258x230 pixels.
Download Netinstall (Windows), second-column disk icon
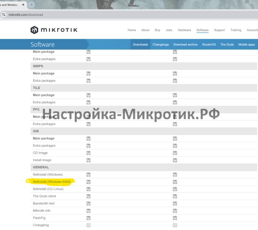point(175,175)
